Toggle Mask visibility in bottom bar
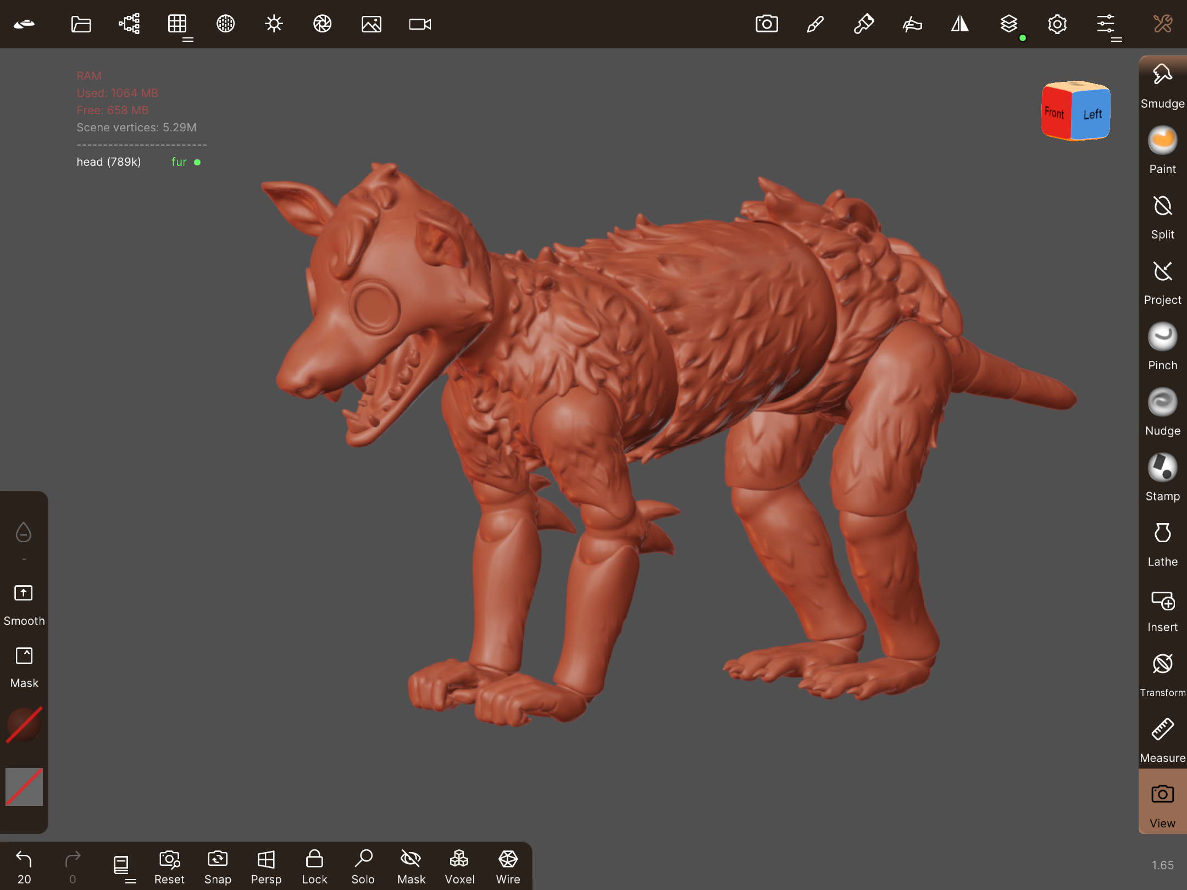This screenshot has height=890, width=1187. (x=411, y=866)
